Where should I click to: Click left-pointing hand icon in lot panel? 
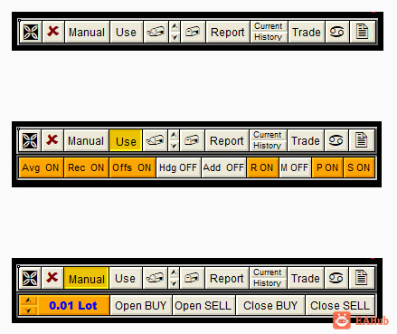tap(155, 278)
